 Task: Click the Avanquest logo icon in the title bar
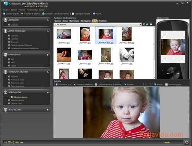click(5, 4)
